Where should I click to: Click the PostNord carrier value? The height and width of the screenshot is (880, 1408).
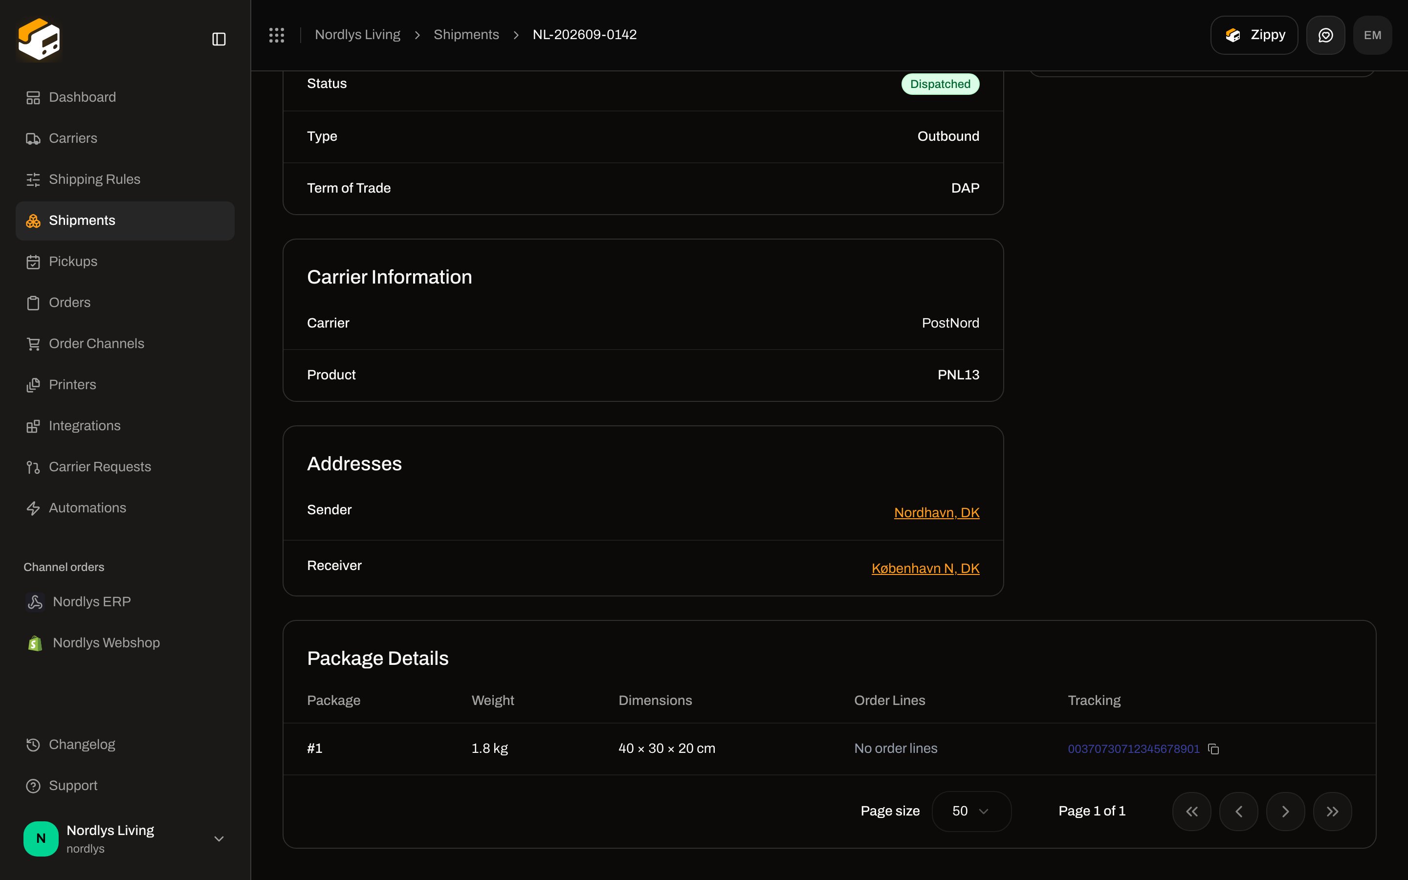[951, 323]
